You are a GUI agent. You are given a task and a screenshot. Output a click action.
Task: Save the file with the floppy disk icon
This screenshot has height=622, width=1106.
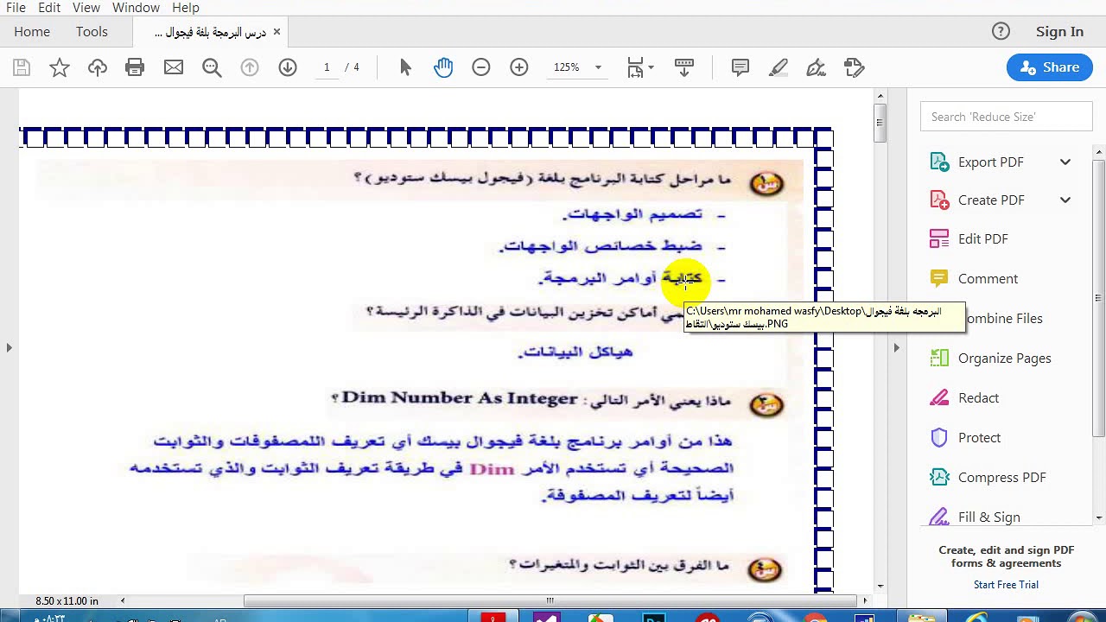[x=22, y=67]
